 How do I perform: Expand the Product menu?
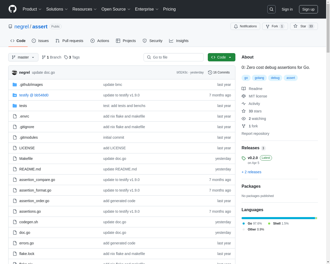[32, 9]
